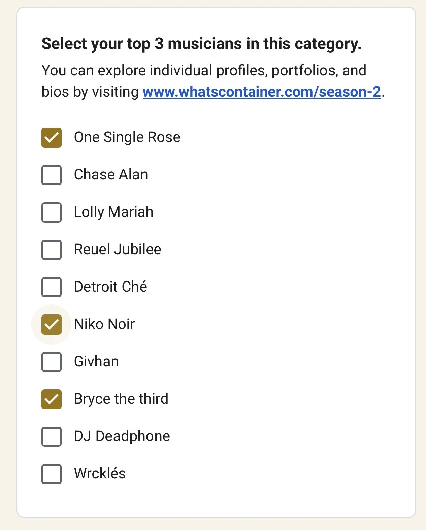Select the DJ Deadphone checkbox

tap(52, 437)
